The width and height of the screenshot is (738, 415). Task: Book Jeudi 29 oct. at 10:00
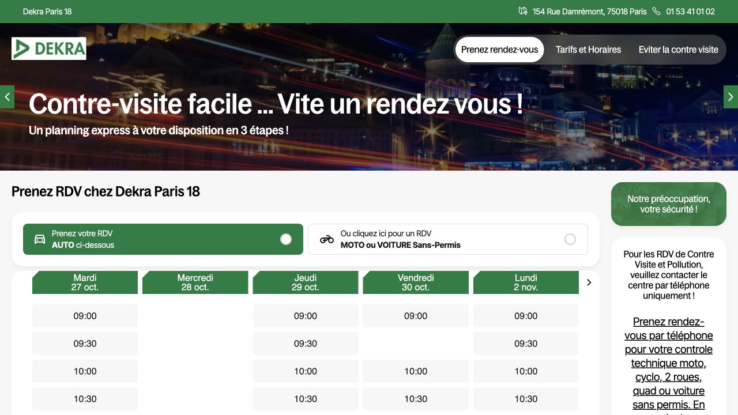[306, 371]
